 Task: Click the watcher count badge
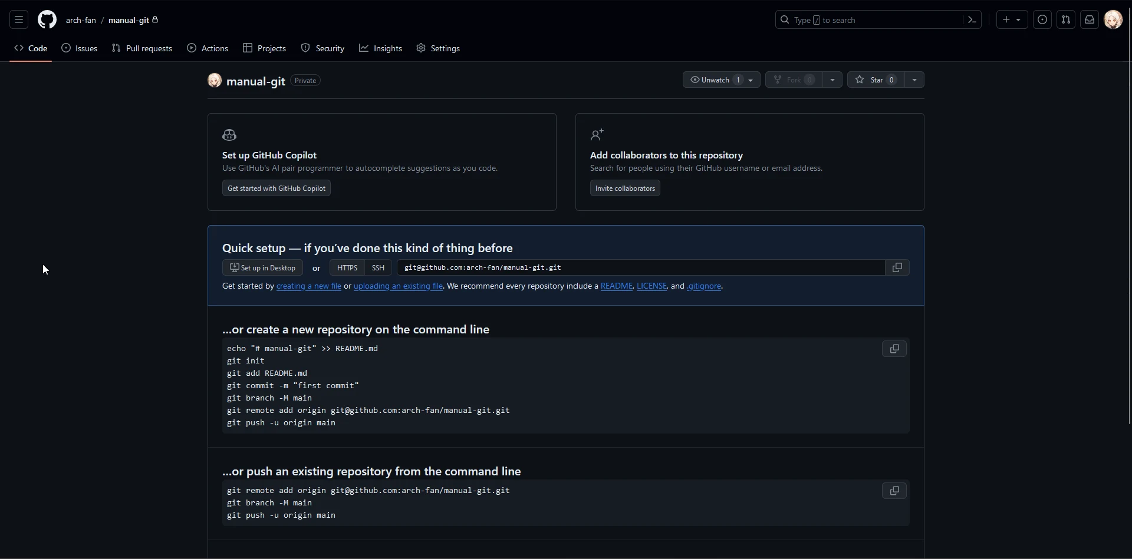coord(738,80)
